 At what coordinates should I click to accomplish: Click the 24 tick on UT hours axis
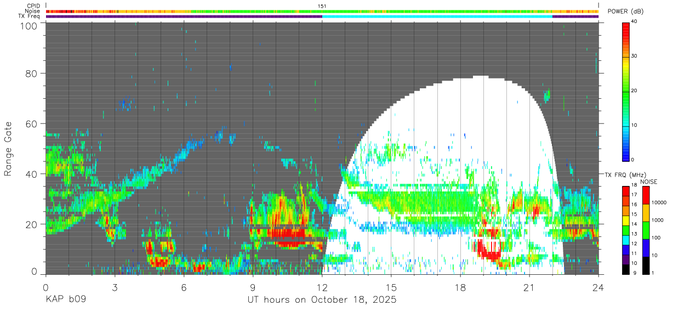pos(598,287)
